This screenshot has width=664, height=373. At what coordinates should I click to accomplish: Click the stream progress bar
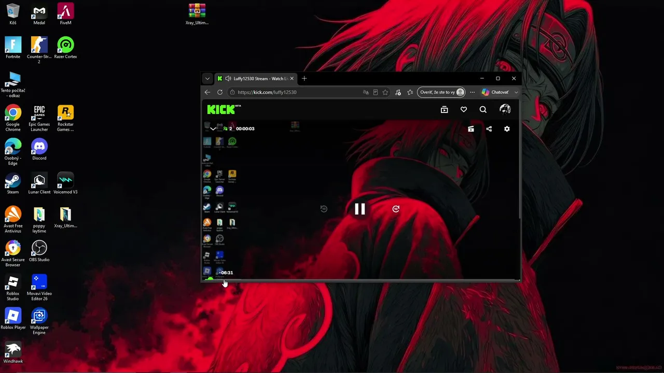pos(361,280)
